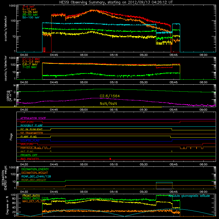Select the DECIMATION ENERGY or weight axis title

[4, 178]
